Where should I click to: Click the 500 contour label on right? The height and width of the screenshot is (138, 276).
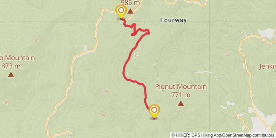coord(227,55)
